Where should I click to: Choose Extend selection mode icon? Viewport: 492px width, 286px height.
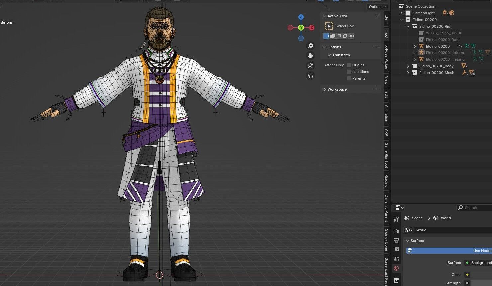point(333,36)
